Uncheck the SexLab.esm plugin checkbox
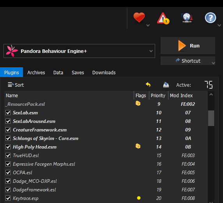 pyautogui.click(x=8, y=113)
